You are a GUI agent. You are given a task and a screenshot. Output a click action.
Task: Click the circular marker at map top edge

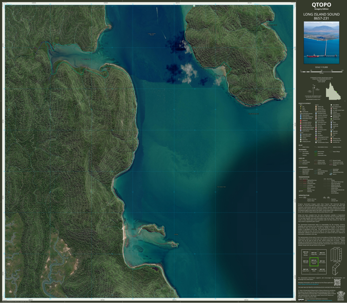click(194, 6)
